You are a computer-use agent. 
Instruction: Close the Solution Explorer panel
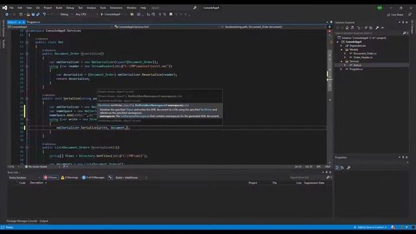pyautogui.click(x=407, y=23)
